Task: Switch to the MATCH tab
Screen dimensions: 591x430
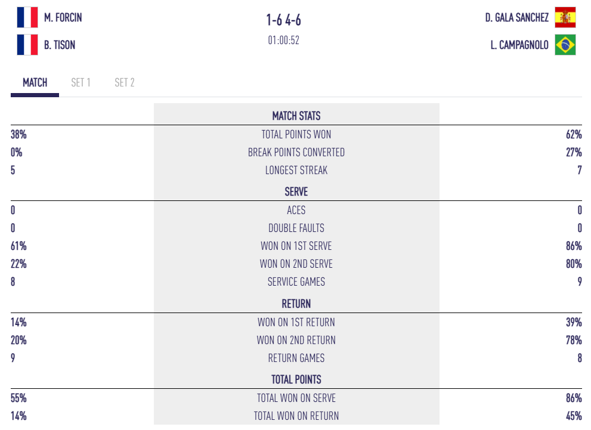Action: [35, 83]
